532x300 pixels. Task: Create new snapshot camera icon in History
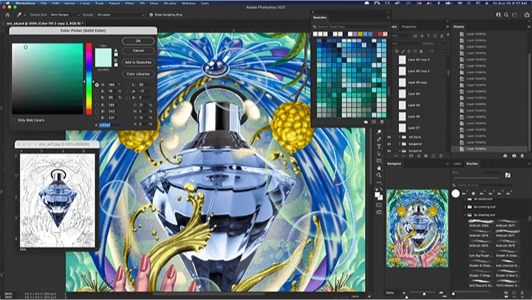click(514, 156)
